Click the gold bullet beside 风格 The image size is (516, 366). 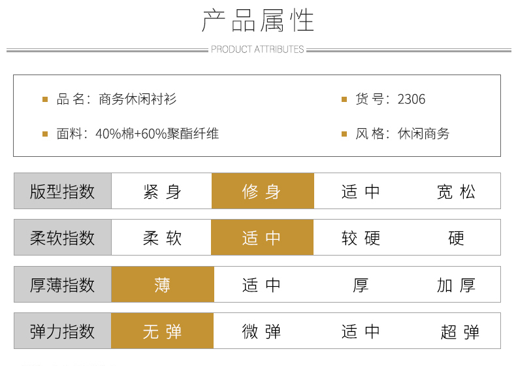[x=344, y=134]
